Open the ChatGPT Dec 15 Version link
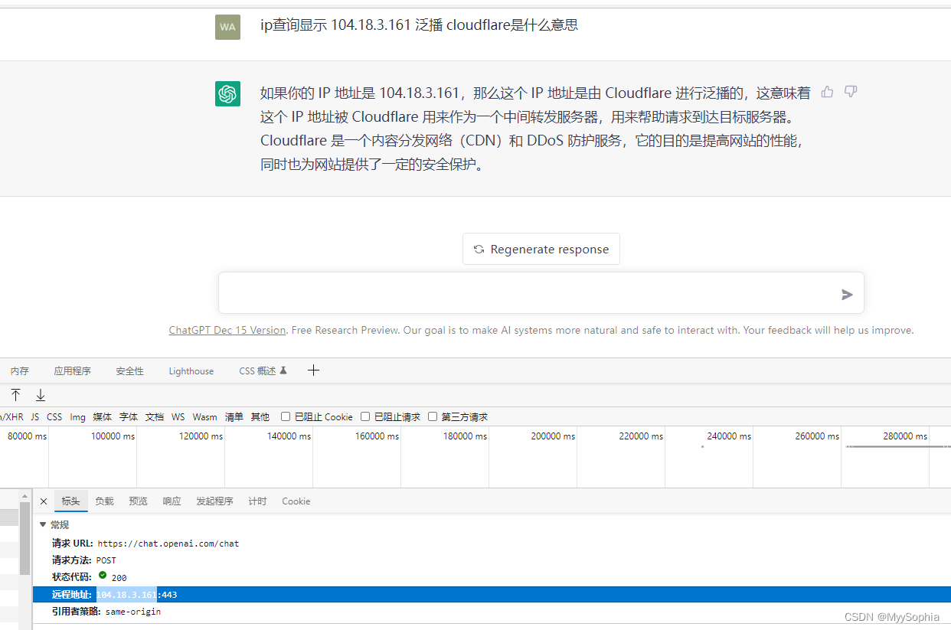Screen dimensions: 951x630 227,331
